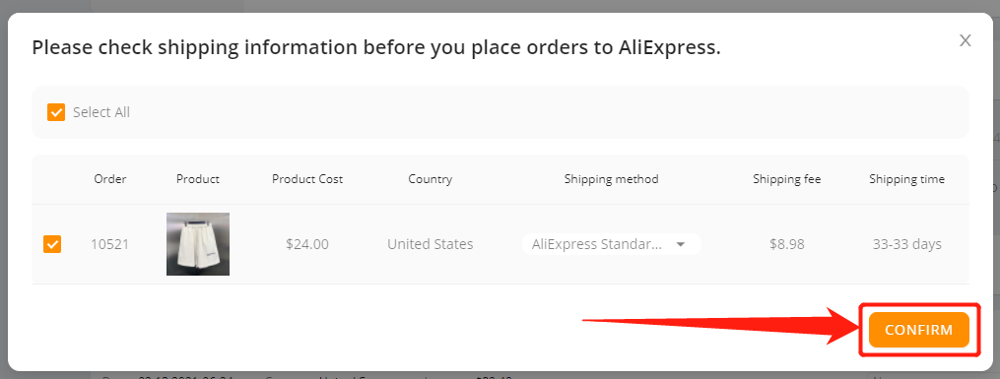Screen dimensions: 1000x379
Task: Close the shipping information dialog
Action: pyautogui.click(x=965, y=40)
